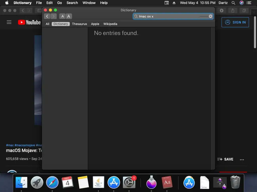Screen dimensions: 257x192
Task: Click the eject icon in menu bar
Action: (174, 3)
